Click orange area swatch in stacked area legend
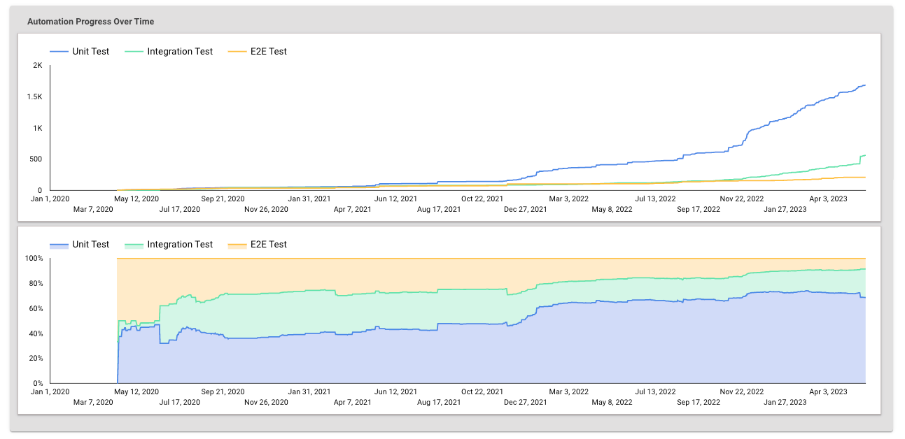The image size is (905, 439). click(237, 245)
